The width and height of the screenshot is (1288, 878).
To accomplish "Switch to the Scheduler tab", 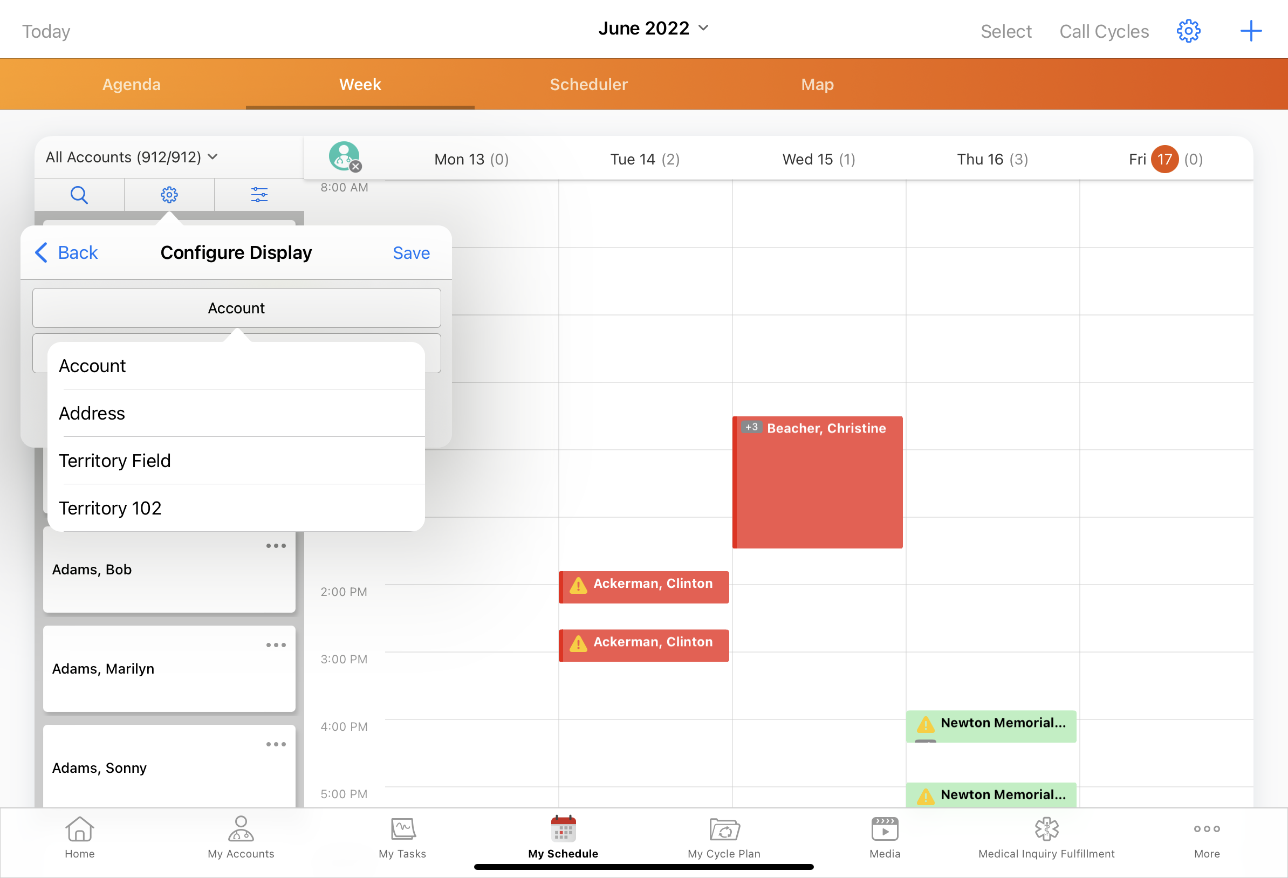I will coord(588,84).
